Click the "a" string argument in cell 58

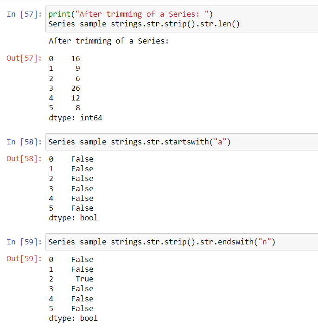220,142
